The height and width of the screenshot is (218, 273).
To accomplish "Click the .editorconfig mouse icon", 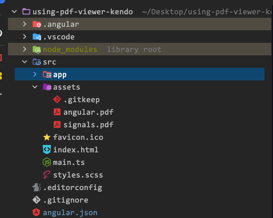I will coord(37,187).
